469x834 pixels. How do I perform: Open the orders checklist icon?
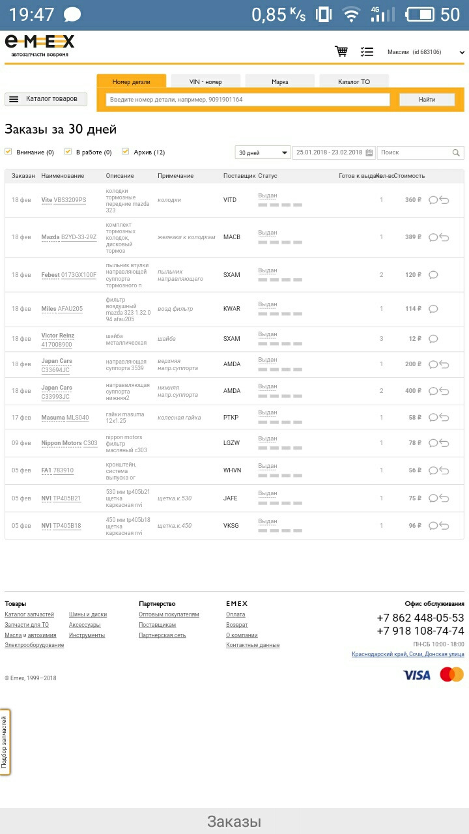[x=367, y=51]
